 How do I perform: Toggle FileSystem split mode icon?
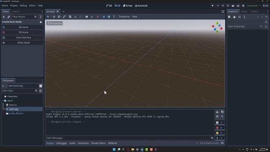tap(40, 86)
